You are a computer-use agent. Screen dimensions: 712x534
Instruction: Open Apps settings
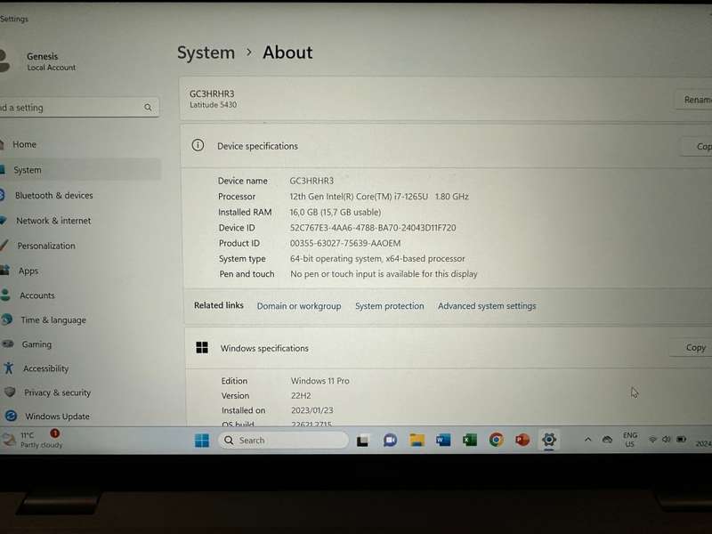28,271
